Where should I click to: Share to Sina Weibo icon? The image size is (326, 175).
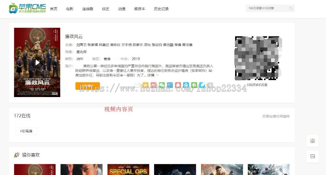154,85
